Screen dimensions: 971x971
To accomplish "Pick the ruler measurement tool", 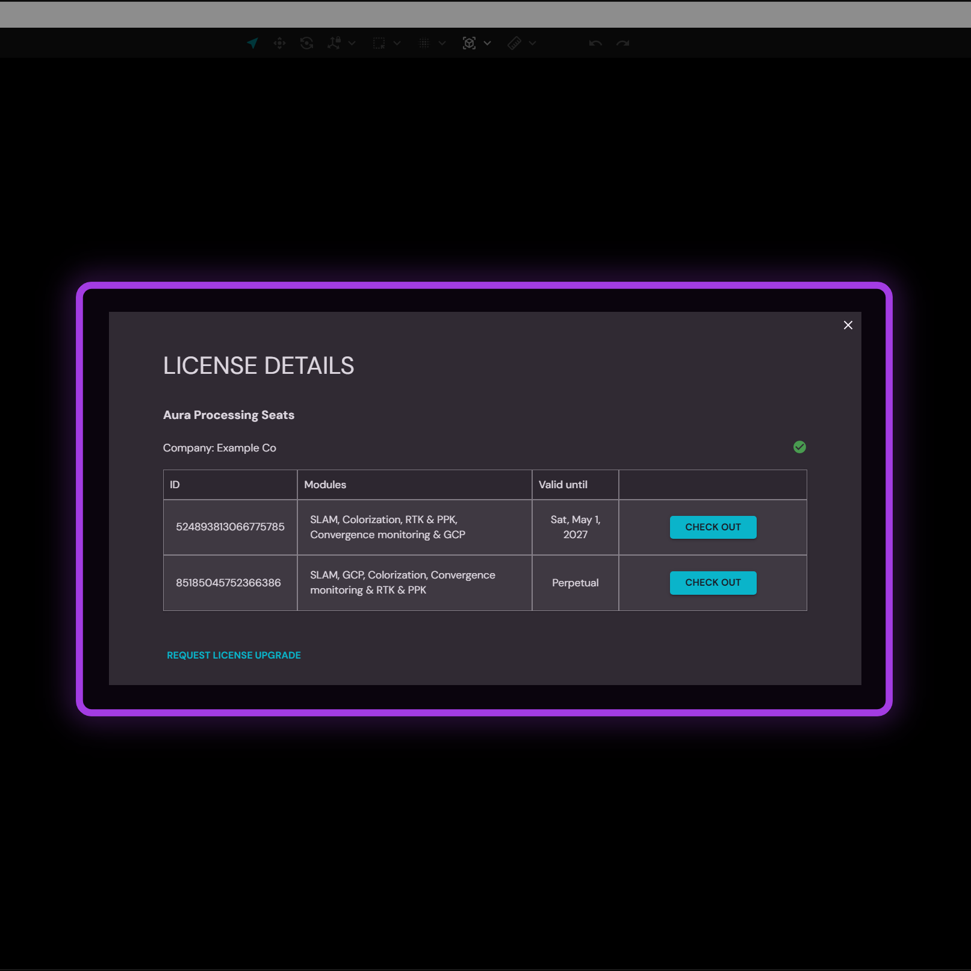I will pos(514,43).
